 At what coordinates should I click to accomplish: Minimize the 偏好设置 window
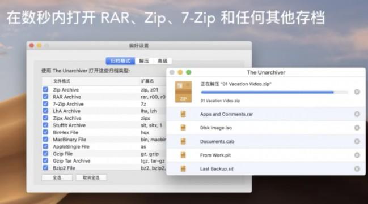point(39,45)
